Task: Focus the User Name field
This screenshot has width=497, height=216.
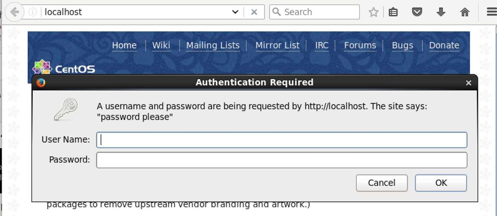Action: coord(282,140)
